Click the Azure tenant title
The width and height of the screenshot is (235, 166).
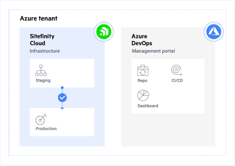click(39, 18)
